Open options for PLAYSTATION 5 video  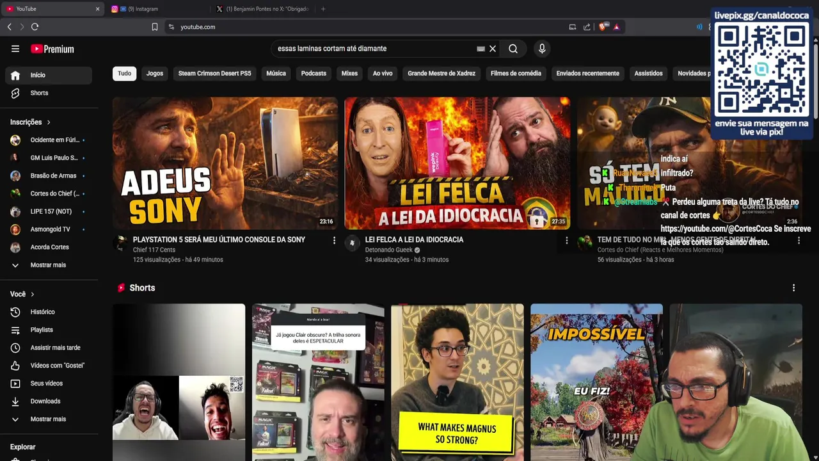334,241
